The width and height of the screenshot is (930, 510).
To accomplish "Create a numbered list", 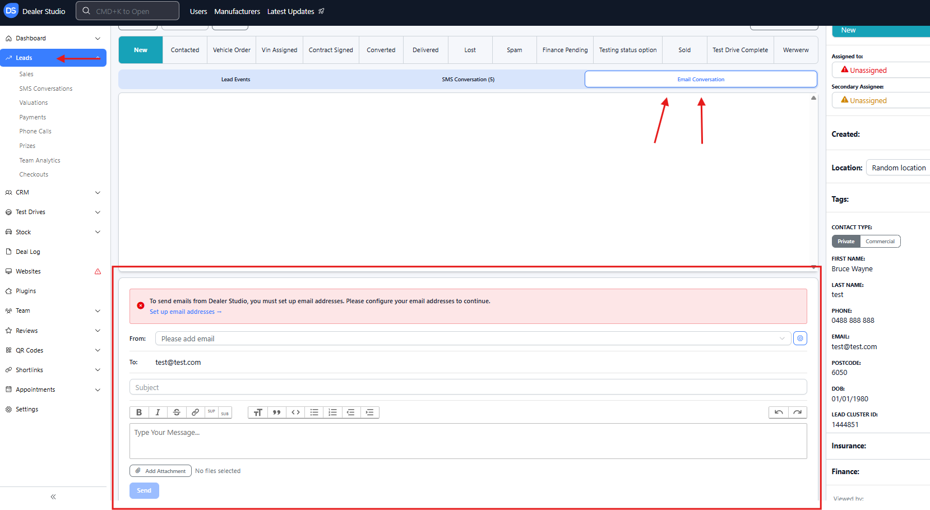I will (x=332, y=412).
